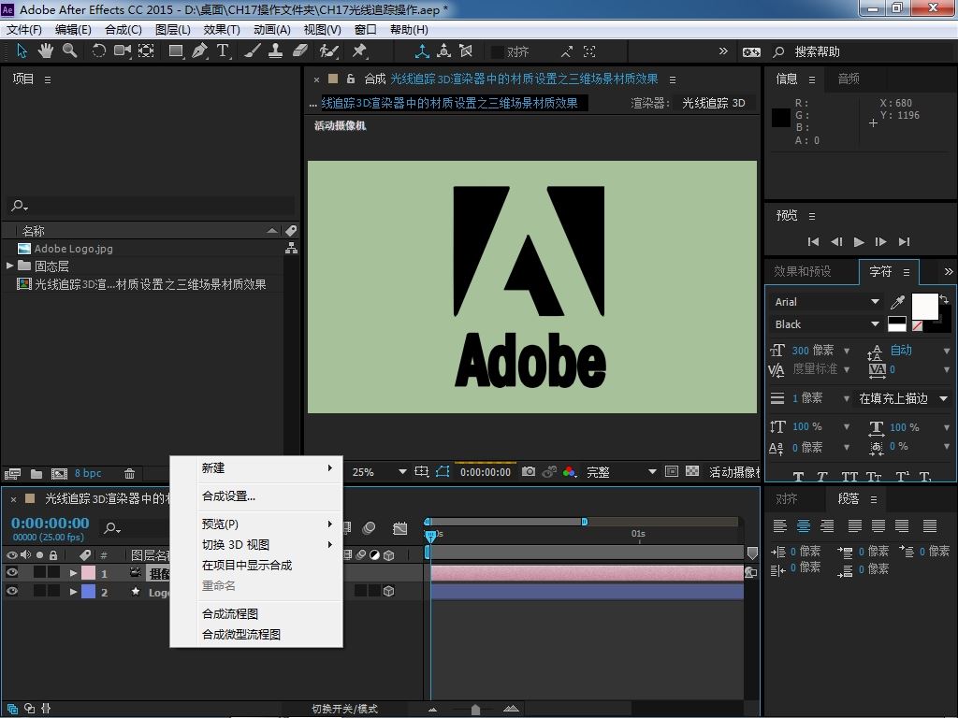The image size is (958, 718).
Task: Select the Hand tool
Action: point(45,51)
